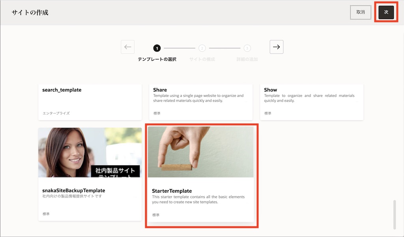Click the 次 (Next) button
This screenshot has height=237, width=404.
point(386,12)
